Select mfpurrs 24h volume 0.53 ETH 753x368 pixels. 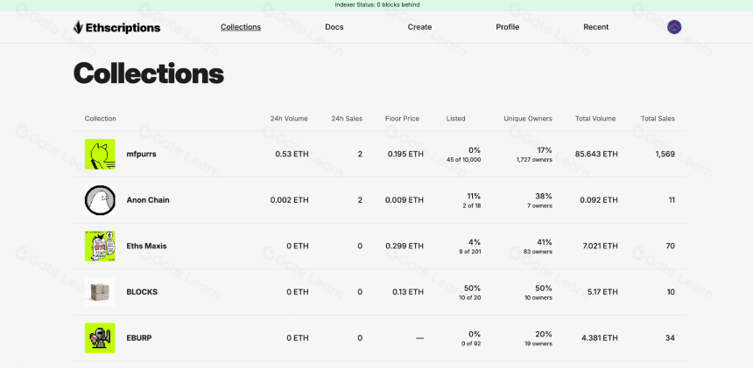pyautogui.click(x=292, y=155)
